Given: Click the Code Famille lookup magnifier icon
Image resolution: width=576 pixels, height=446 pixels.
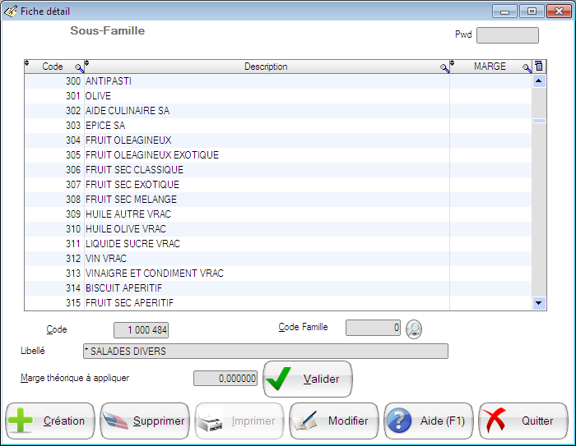Looking at the screenshot, I should (414, 329).
